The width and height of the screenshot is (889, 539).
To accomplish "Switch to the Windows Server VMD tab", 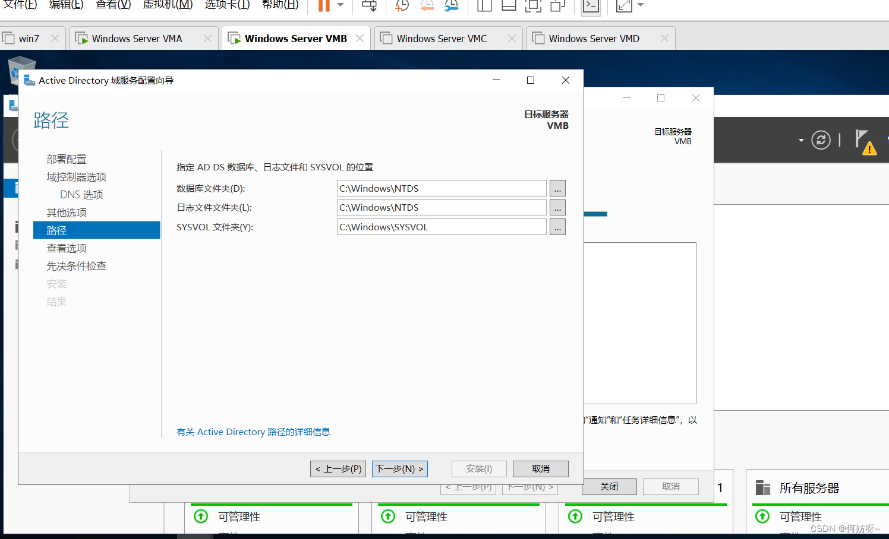I will coord(594,39).
